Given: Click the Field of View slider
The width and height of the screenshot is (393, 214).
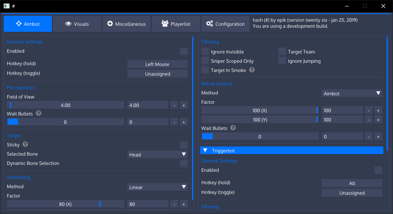Looking at the screenshot, I should 65,105.
